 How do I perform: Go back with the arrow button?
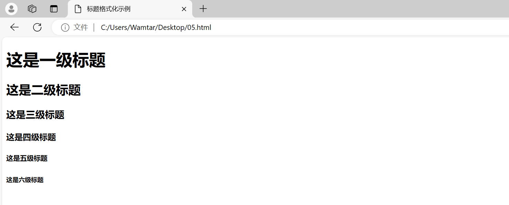[x=14, y=27]
